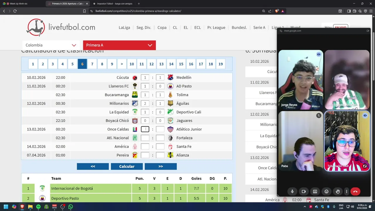Click the browser address bar URL
375x211 pixels.
click(138, 11)
